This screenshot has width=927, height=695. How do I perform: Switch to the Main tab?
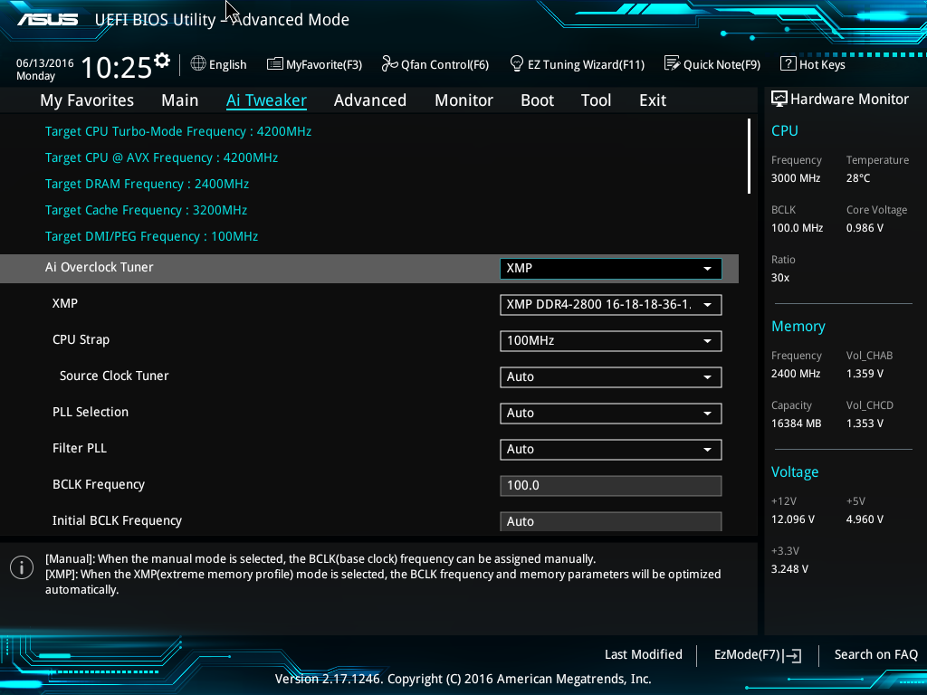point(180,100)
